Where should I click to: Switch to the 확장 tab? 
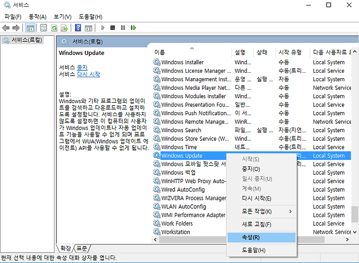(65, 249)
